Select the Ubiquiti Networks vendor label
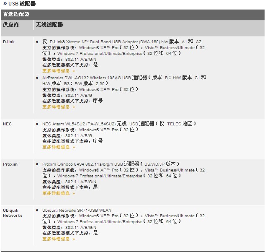 pos(13,213)
